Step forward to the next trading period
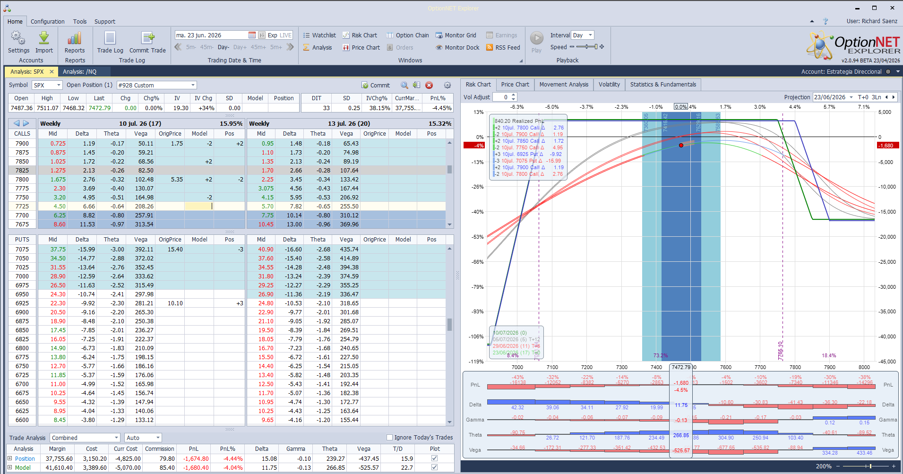903x474 pixels. tap(290, 47)
